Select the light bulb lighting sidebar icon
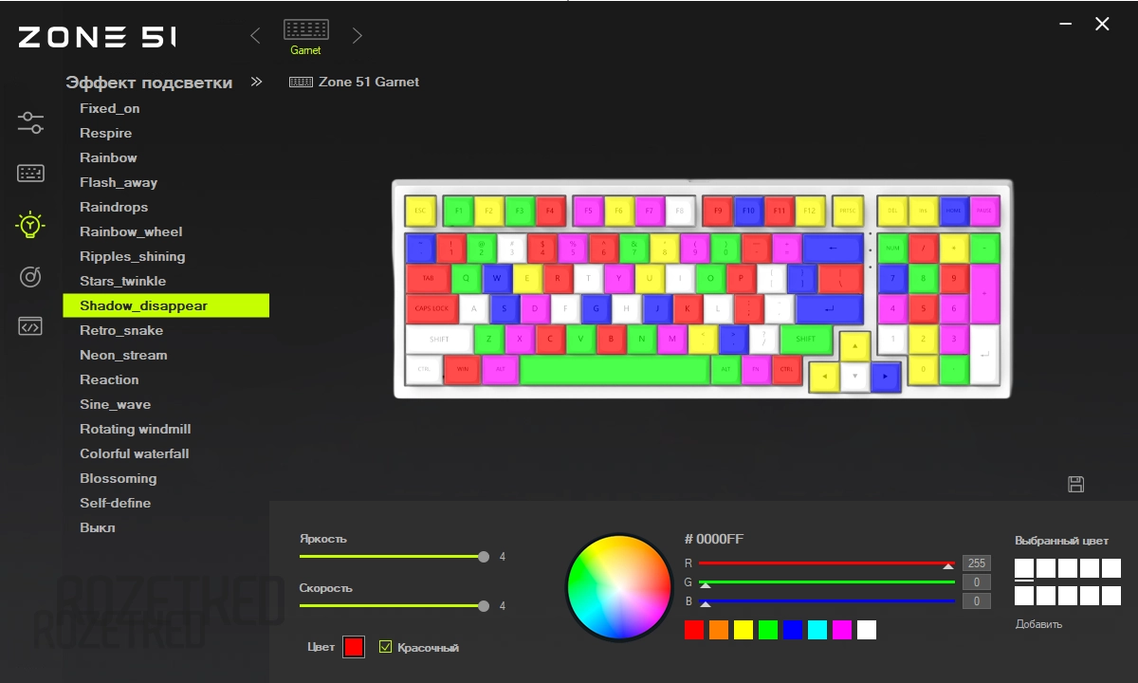1138x683 pixels. (x=30, y=225)
